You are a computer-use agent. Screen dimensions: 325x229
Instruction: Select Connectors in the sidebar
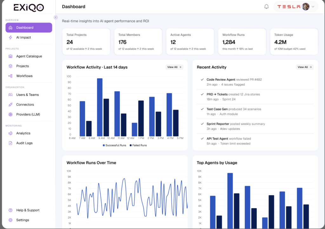click(x=25, y=104)
